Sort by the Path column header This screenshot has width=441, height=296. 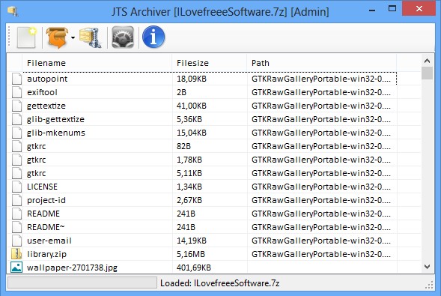tap(322, 63)
